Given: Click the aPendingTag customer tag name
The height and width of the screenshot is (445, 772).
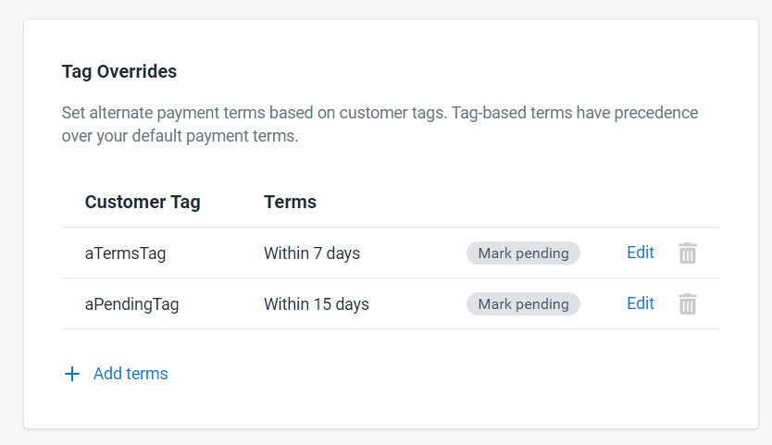Looking at the screenshot, I should [131, 304].
